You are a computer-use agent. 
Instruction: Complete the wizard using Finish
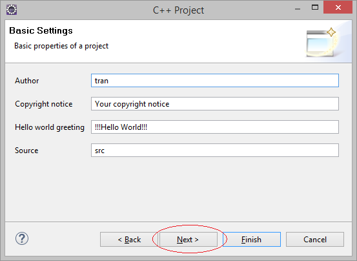click(x=252, y=240)
